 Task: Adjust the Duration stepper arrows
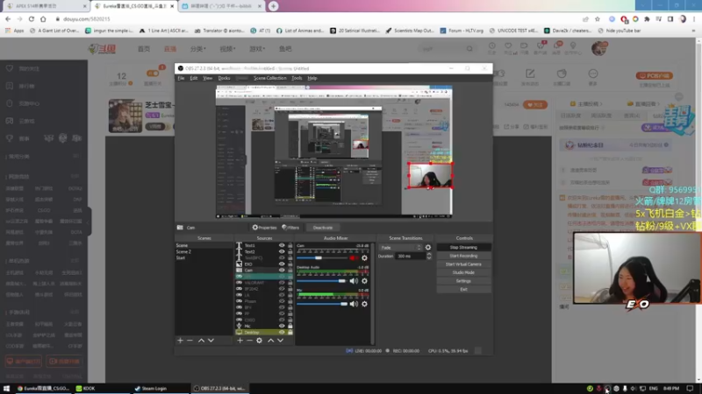pos(429,256)
